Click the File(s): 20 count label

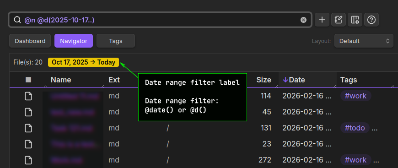pyautogui.click(x=28, y=62)
